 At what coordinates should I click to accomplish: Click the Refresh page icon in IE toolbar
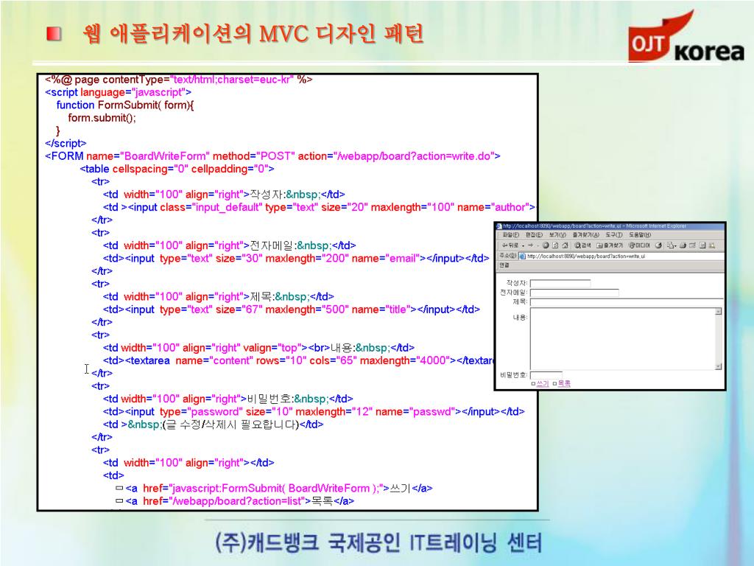pos(555,245)
